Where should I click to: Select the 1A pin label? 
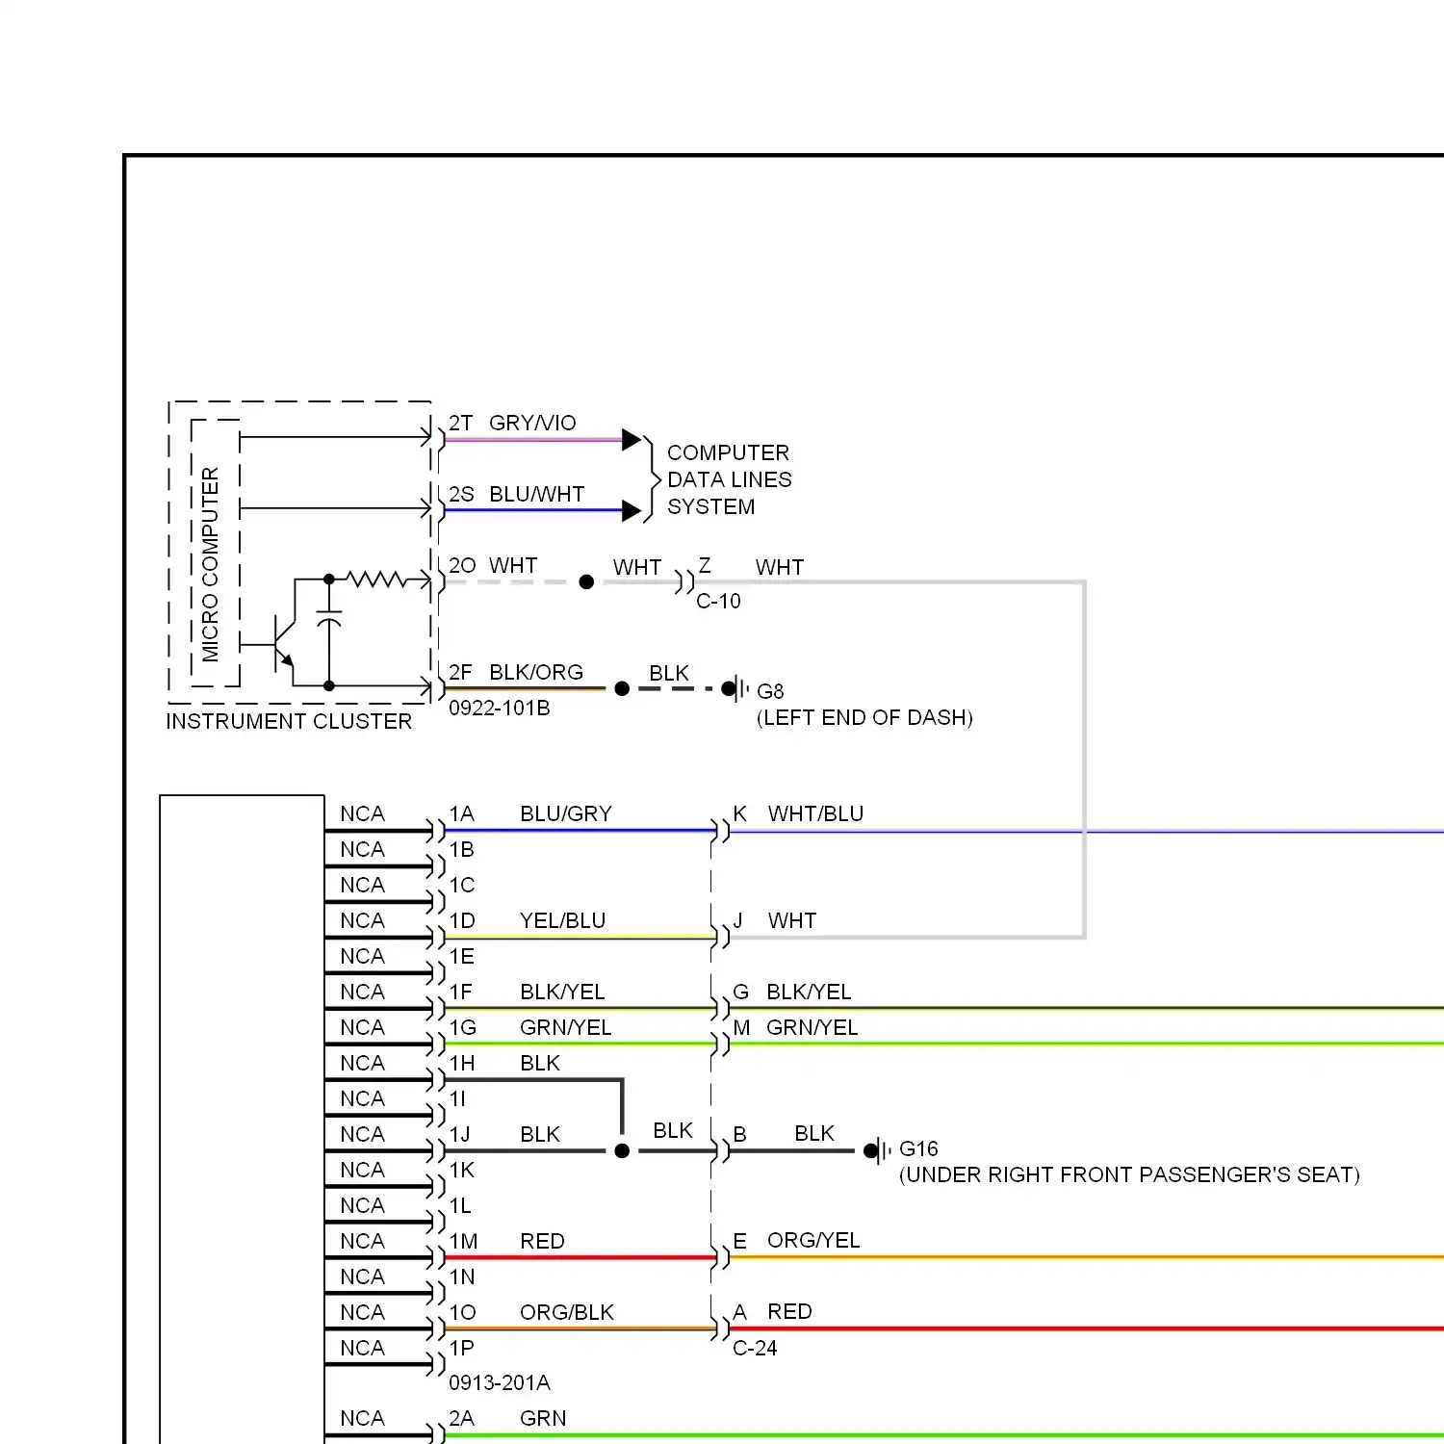(462, 813)
